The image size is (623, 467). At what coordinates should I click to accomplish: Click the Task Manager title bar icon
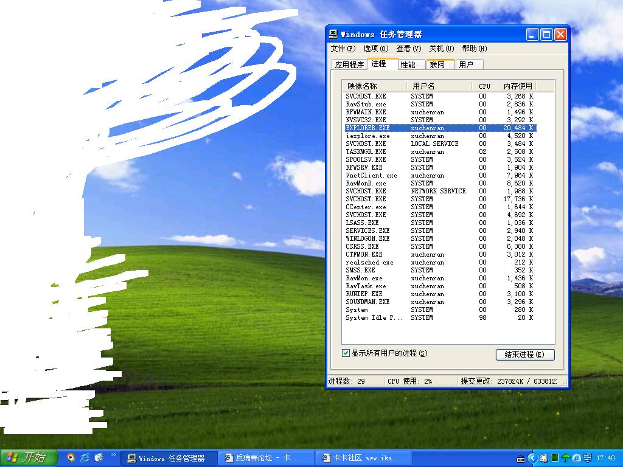pyautogui.click(x=333, y=34)
